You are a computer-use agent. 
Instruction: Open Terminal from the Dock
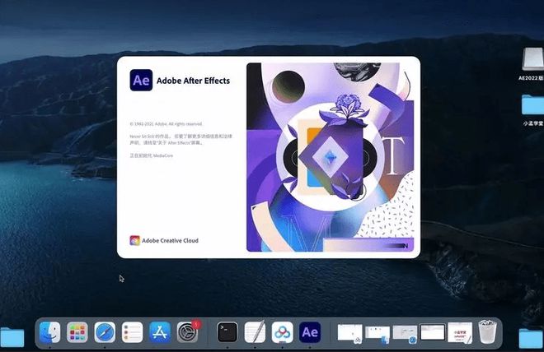coord(227,332)
